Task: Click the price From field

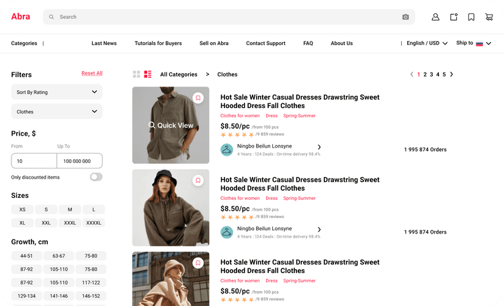Action: (34, 161)
